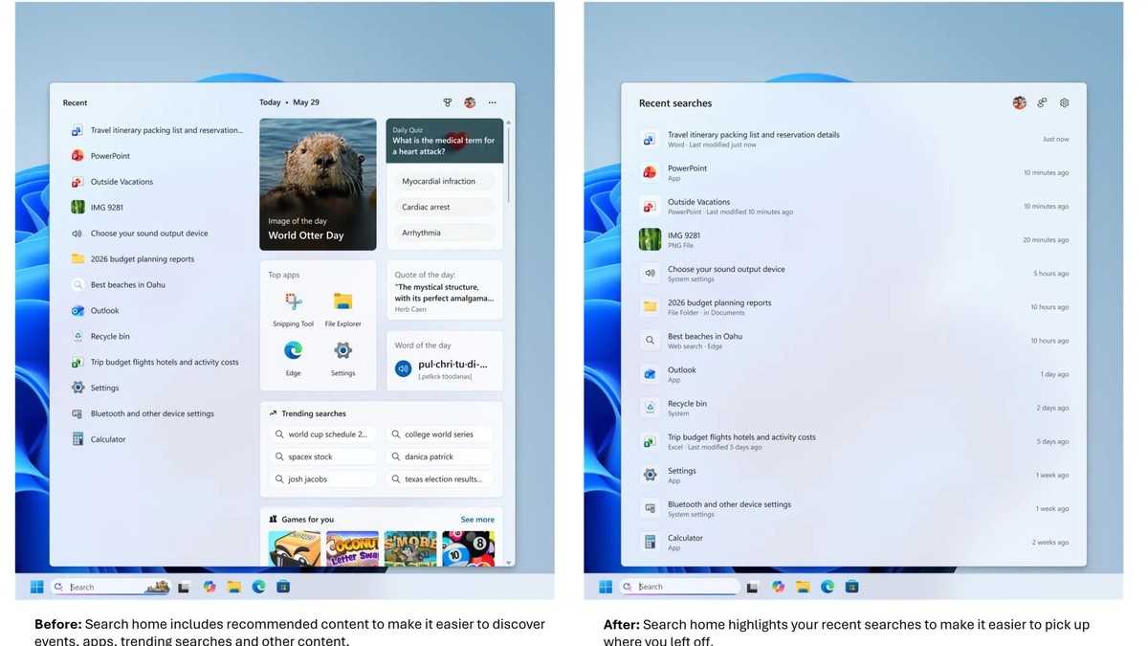Open IMG 9281 PNG file in Recent searches
Viewport: 1148px width, 646px height.
point(853,240)
